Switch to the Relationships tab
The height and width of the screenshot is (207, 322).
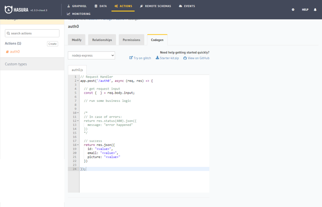102,40
